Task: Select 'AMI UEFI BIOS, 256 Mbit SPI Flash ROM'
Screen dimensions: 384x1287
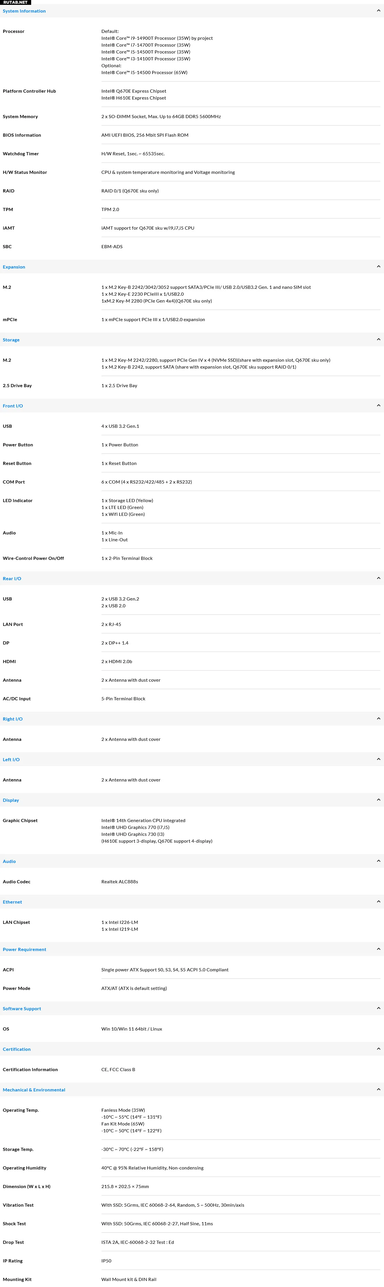Action: [x=145, y=135]
